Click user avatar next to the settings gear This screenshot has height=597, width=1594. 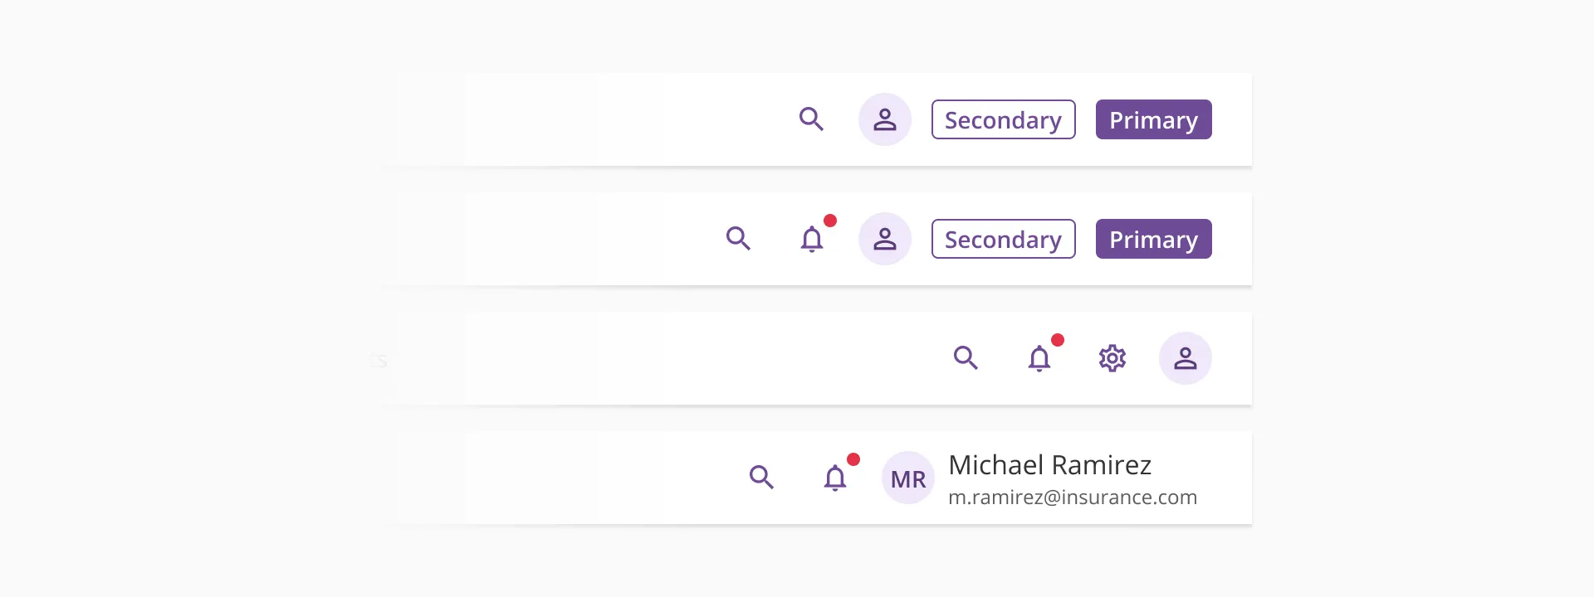[1185, 358]
